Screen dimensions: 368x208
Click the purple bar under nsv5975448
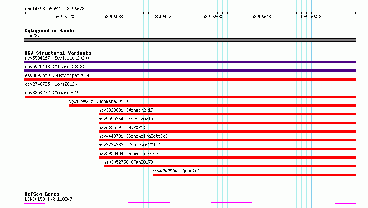click(x=190, y=71)
